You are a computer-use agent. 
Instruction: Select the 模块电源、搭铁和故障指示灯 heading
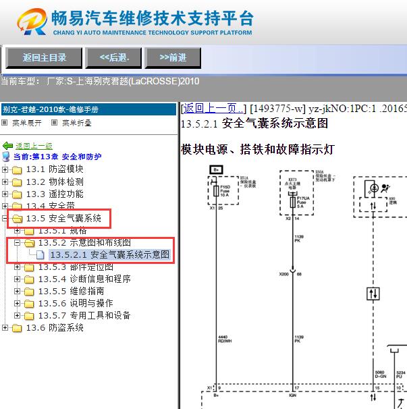click(x=258, y=149)
